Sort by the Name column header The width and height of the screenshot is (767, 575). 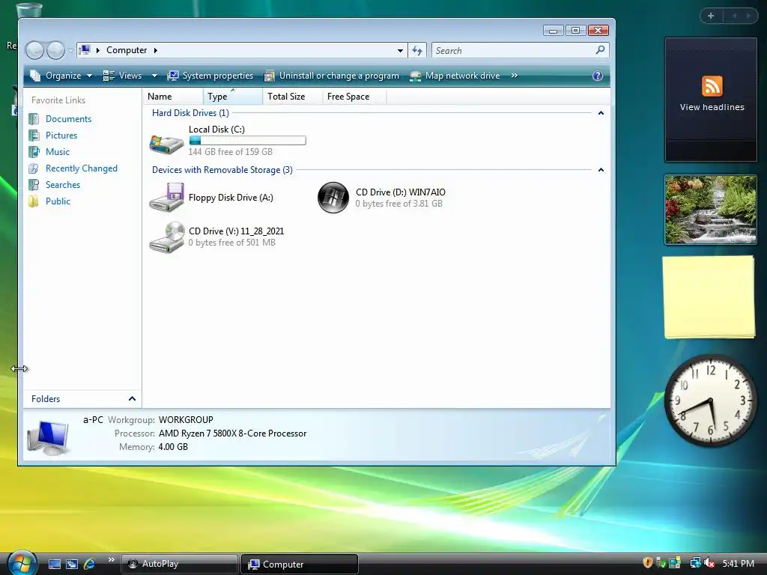[x=173, y=97]
